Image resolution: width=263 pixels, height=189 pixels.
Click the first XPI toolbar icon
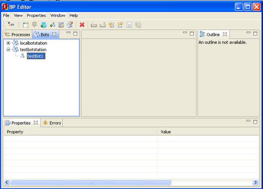point(11,25)
